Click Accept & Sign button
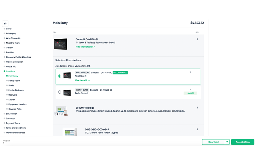255x165 pixels. 243,142
